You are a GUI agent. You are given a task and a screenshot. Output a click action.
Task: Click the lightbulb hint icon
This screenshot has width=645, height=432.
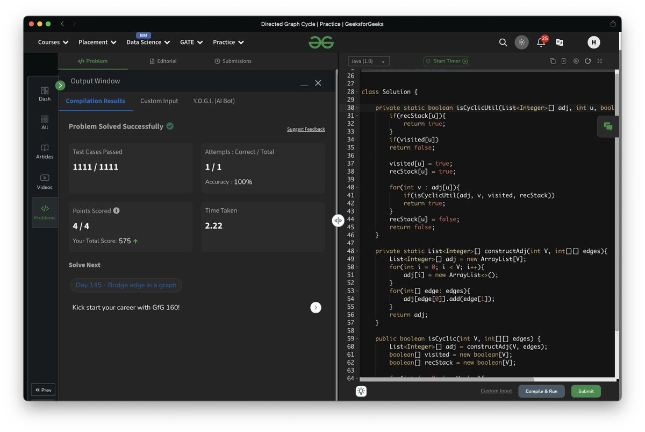coord(361,391)
